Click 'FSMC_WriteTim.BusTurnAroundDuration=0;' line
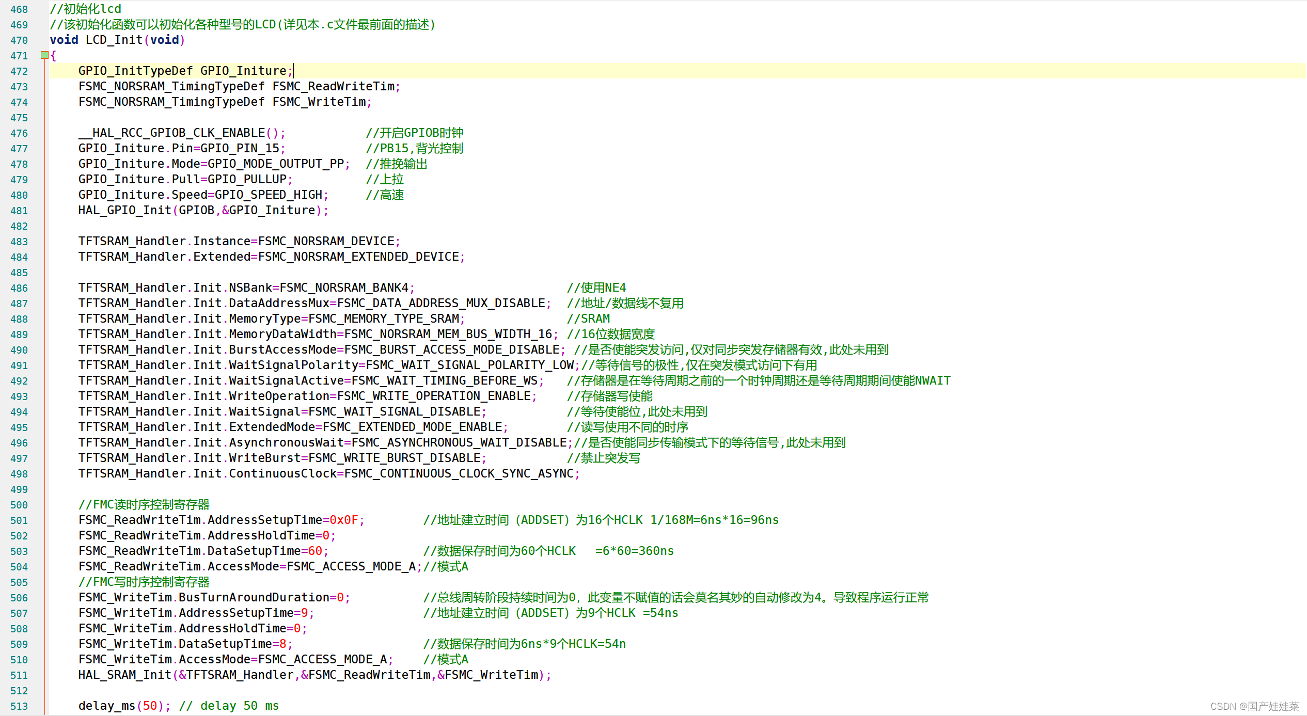This screenshot has height=716, width=1307. (x=214, y=597)
